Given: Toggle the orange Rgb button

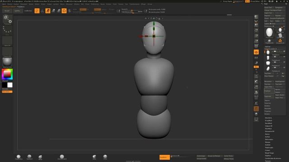Looking at the screenshot, I should [x=83, y=9].
